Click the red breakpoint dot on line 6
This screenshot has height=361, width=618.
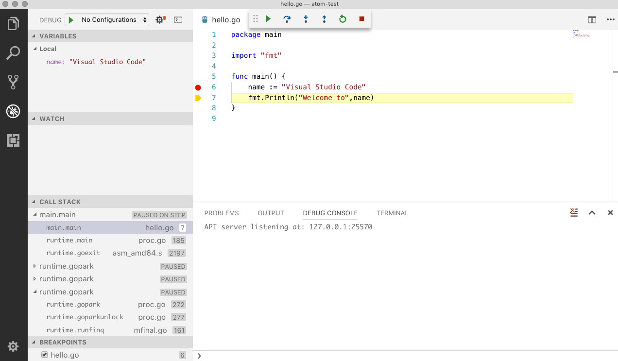[198, 87]
